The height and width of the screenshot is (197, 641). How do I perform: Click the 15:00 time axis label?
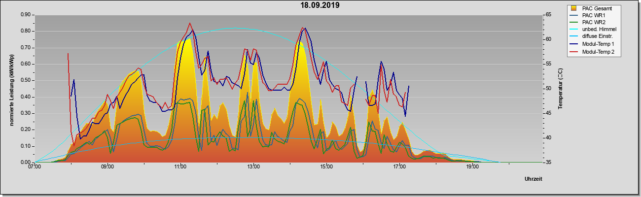pyautogui.click(x=326, y=167)
